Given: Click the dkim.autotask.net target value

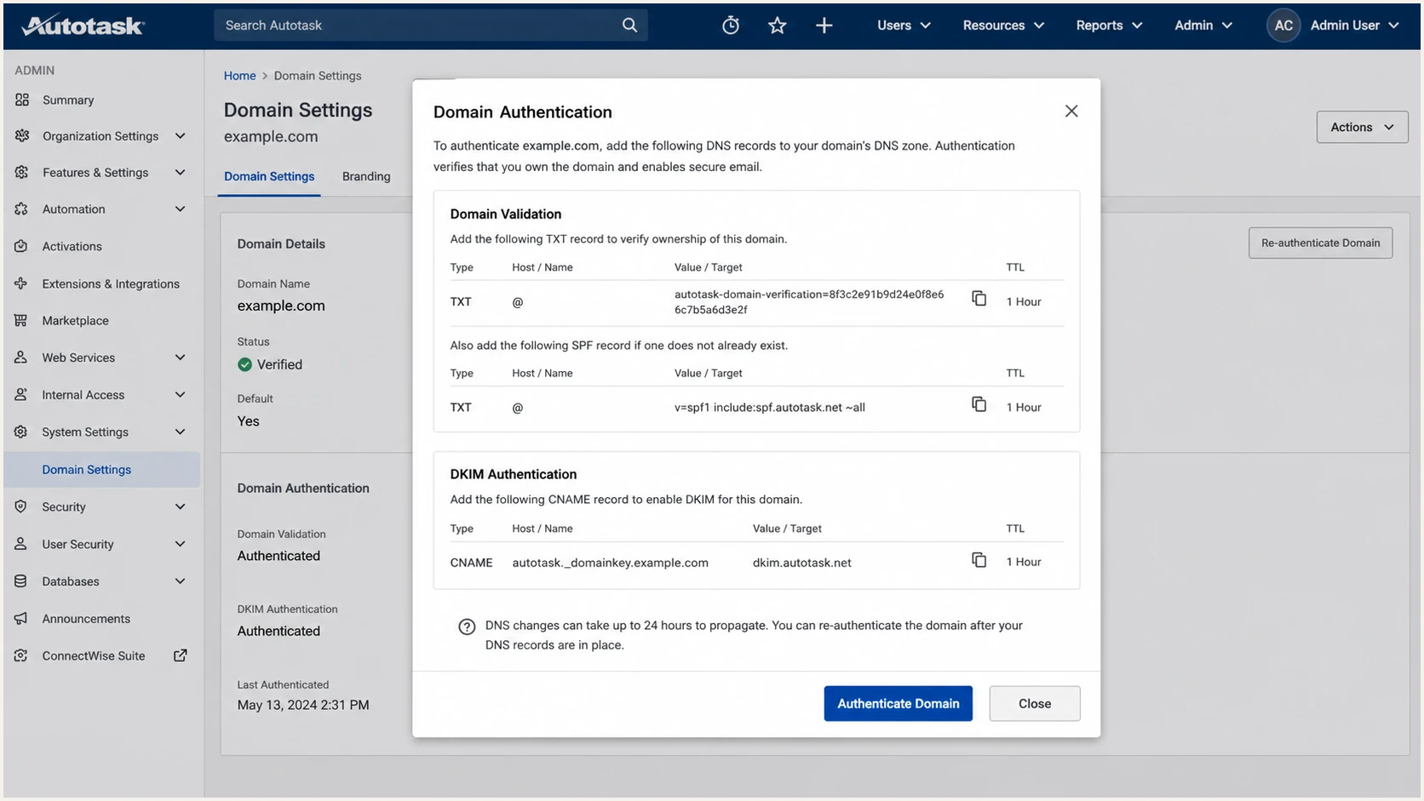Looking at the screenshot, I should 801,563.
